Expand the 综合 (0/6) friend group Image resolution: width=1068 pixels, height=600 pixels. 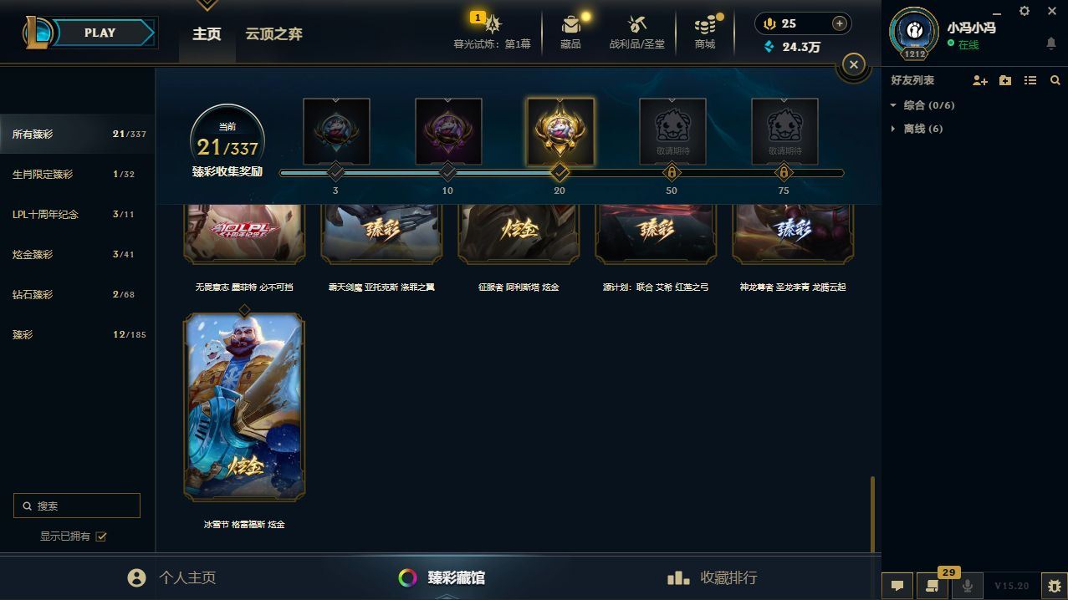(x=922, y=105)
